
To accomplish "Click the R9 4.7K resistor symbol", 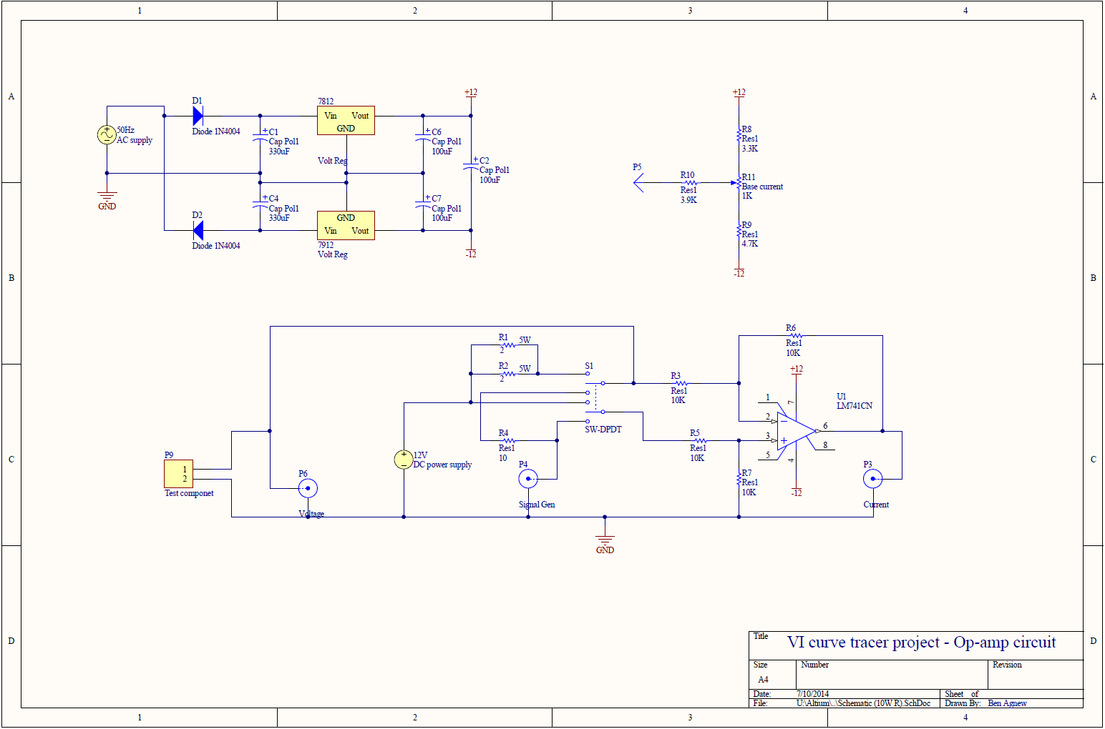I will point(739,231).
